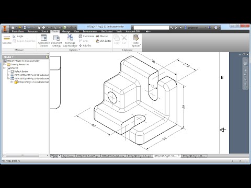Click in the title bar search field
This screenshot has width=251, height=188.
[151, 28]
